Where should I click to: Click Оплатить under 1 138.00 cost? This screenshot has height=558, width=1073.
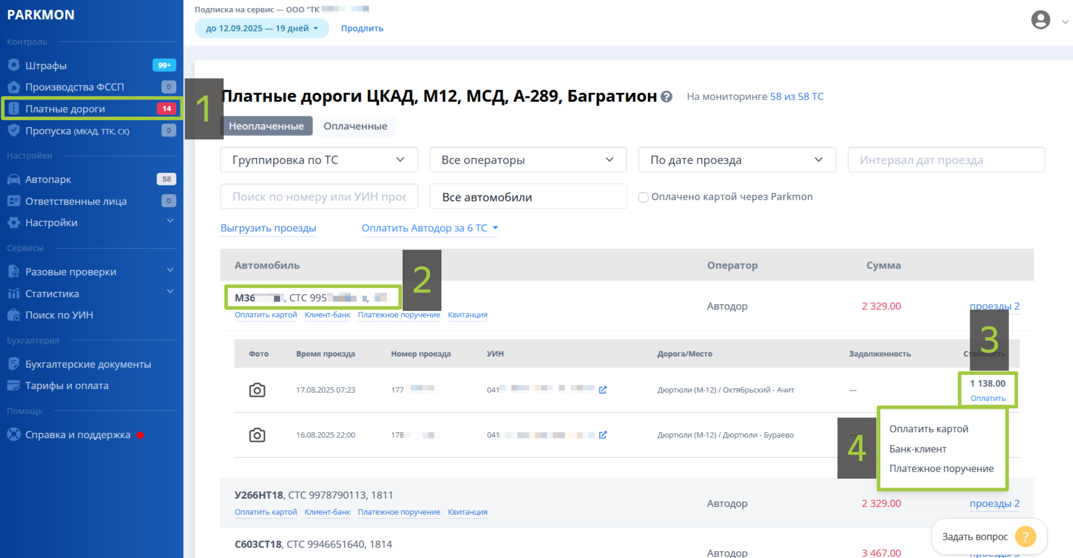pyautogui.click(x=988, y=398)
